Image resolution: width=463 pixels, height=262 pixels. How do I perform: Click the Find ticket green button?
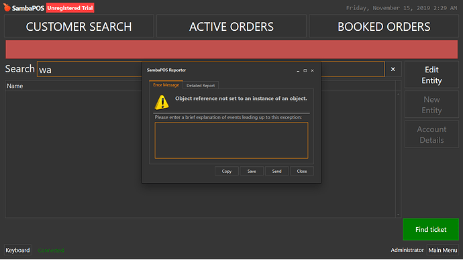(x=431, y=229)
